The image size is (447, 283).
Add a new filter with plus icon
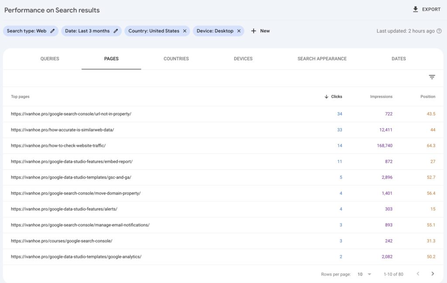coord(254,31)
